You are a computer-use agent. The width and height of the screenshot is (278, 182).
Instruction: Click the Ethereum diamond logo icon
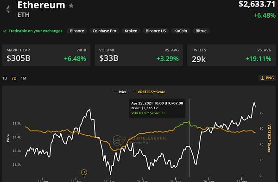[8, 10]
